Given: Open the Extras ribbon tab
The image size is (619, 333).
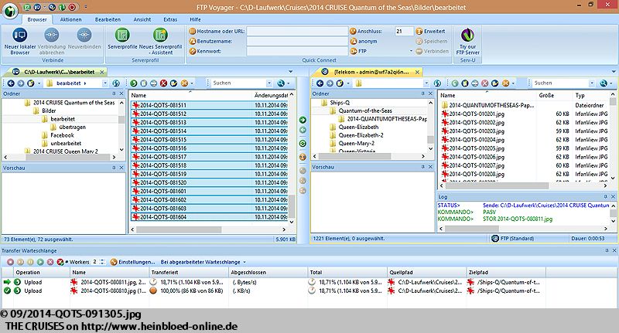Looking at the screenshot, I should coord(170,19).
